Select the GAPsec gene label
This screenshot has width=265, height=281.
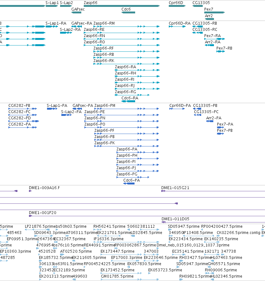point(78,9)
